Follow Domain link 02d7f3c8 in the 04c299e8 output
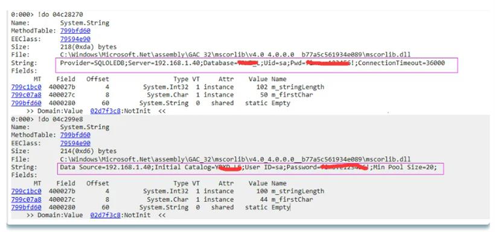 point(106,215)
